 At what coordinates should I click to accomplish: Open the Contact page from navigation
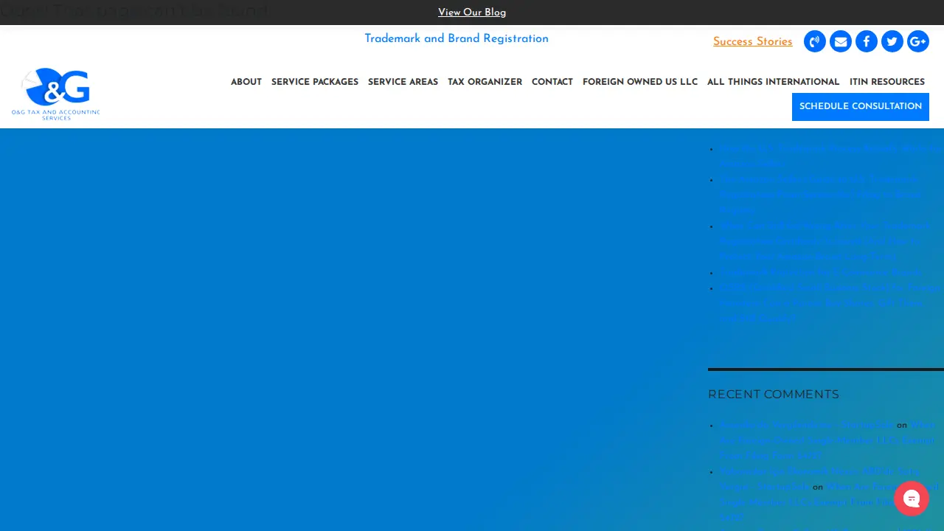[x=552, y=82]
